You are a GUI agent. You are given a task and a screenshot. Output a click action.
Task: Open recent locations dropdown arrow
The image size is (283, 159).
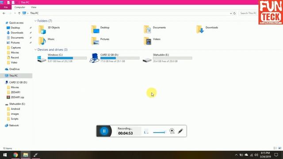15,13
